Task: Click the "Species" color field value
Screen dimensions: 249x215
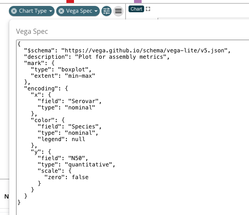Action: [x=83, y=126]
